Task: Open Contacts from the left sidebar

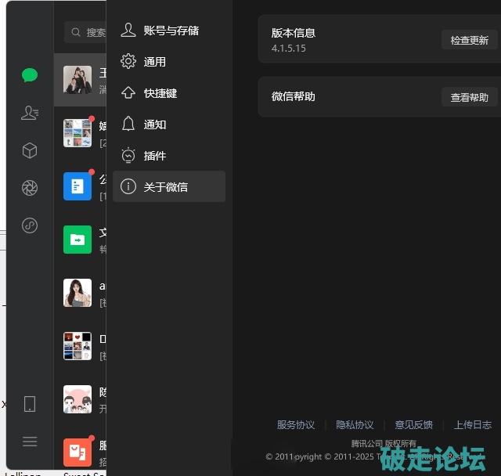Action: (x=30, y=113)
